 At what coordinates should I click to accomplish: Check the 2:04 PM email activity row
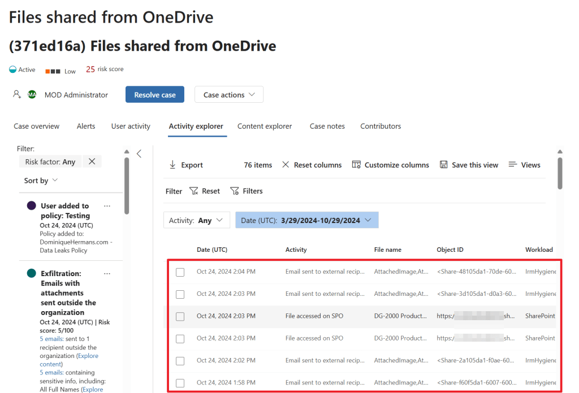180,272
